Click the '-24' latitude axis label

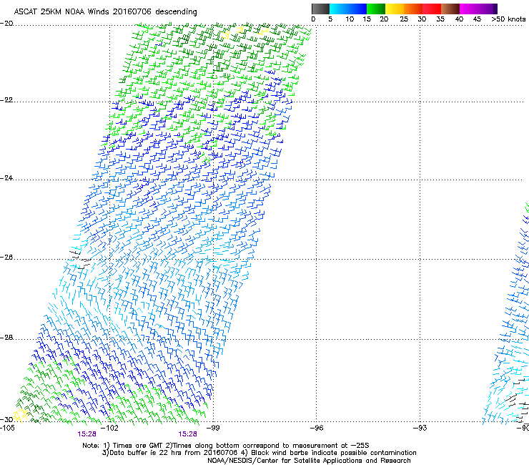click(x=6, y=177)
